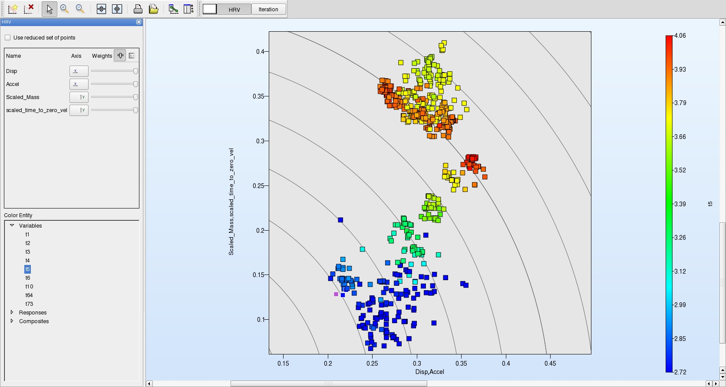The width and height of the screenshot is (726, 387).
Task: Switch to the HRV view
Action: [x=234, y=9]
